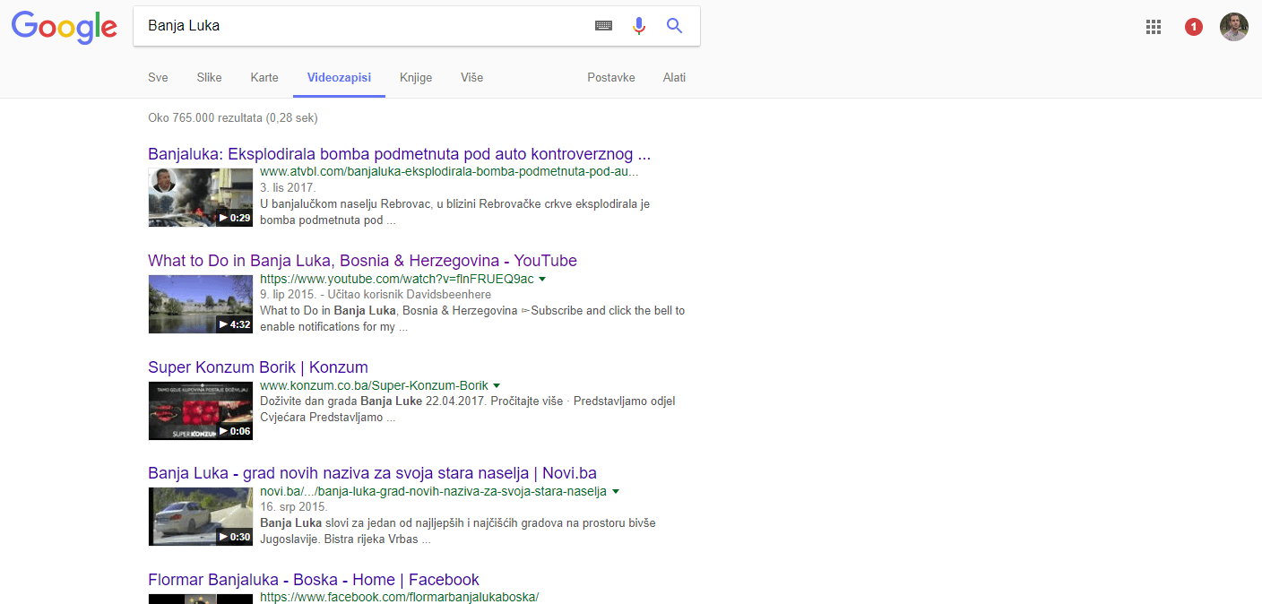Open Postavke settings menu
1262x604 pixels.
pos(611,78)
